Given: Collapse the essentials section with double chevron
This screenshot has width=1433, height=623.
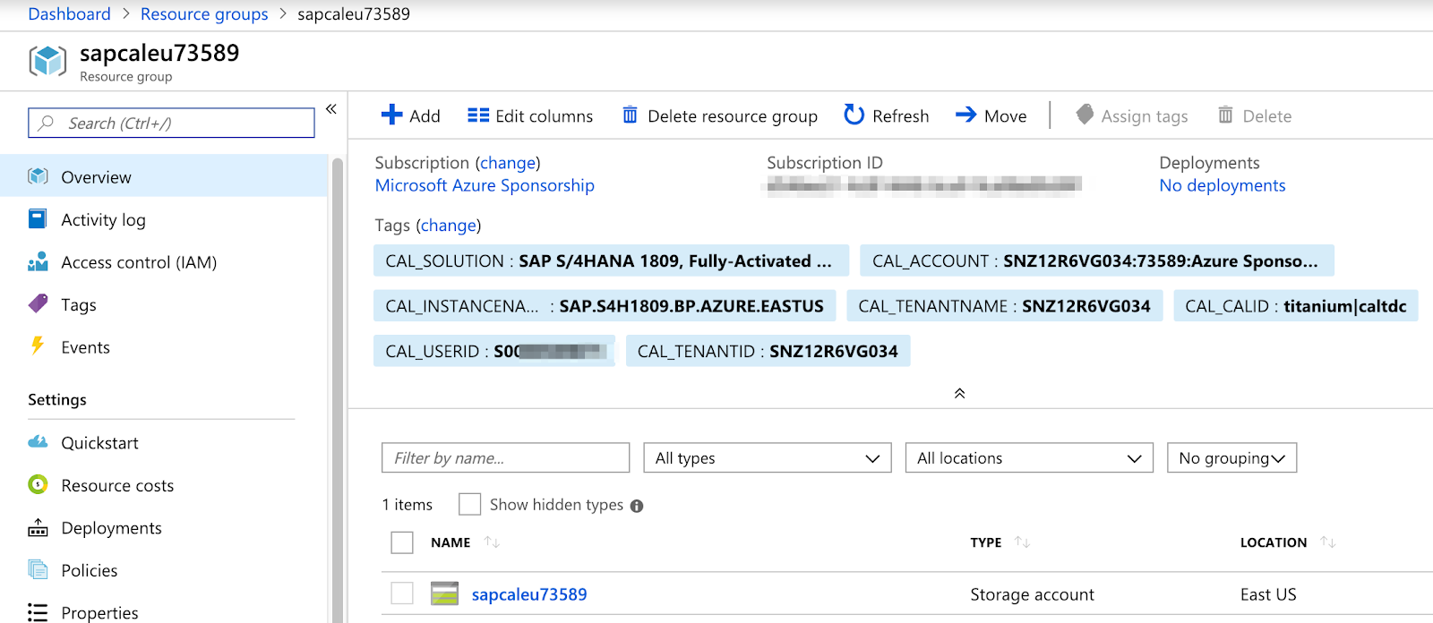Looking at the screenshot, I should [959, 394].
